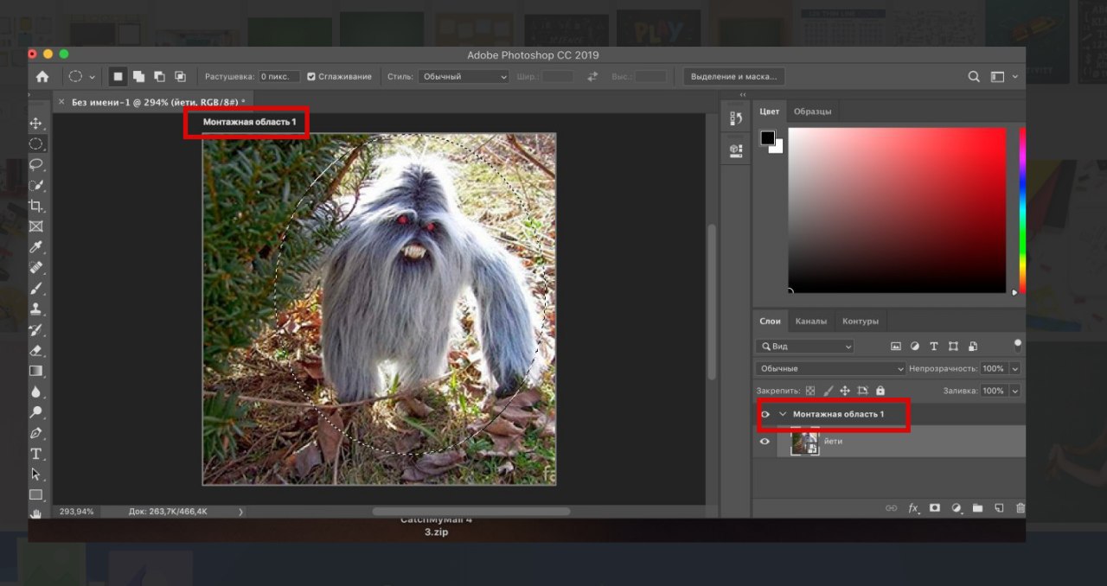
Task: Toggle smart object layer filter
Action: tap(973, 346)
